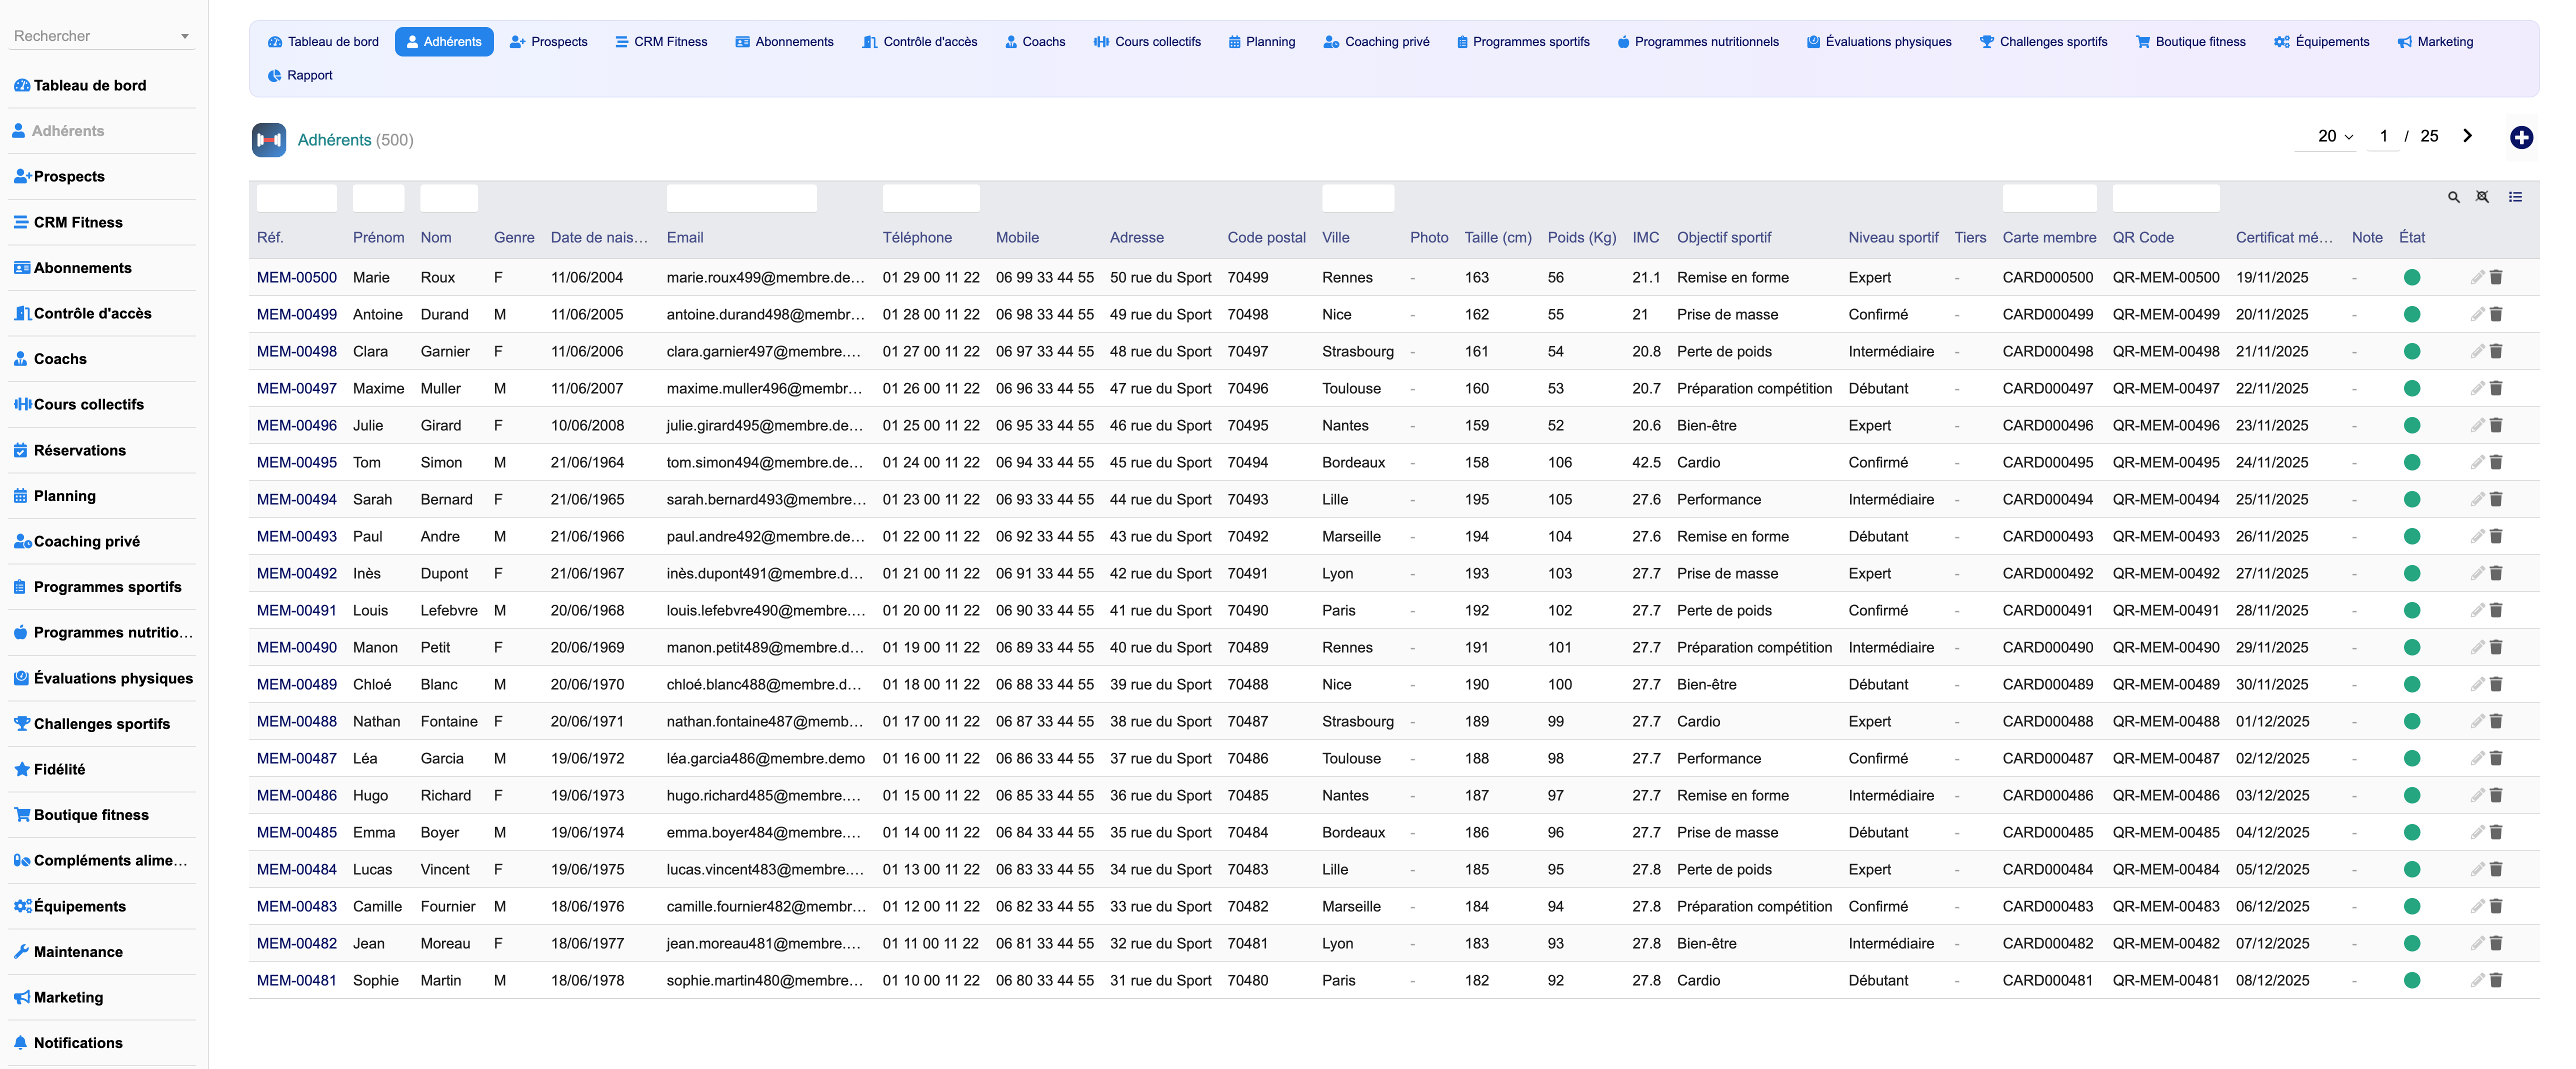Delete member MEM-00481 with the trash icon
The width and height of the screenshot is (2576, 1069).
click(2495, 980)
